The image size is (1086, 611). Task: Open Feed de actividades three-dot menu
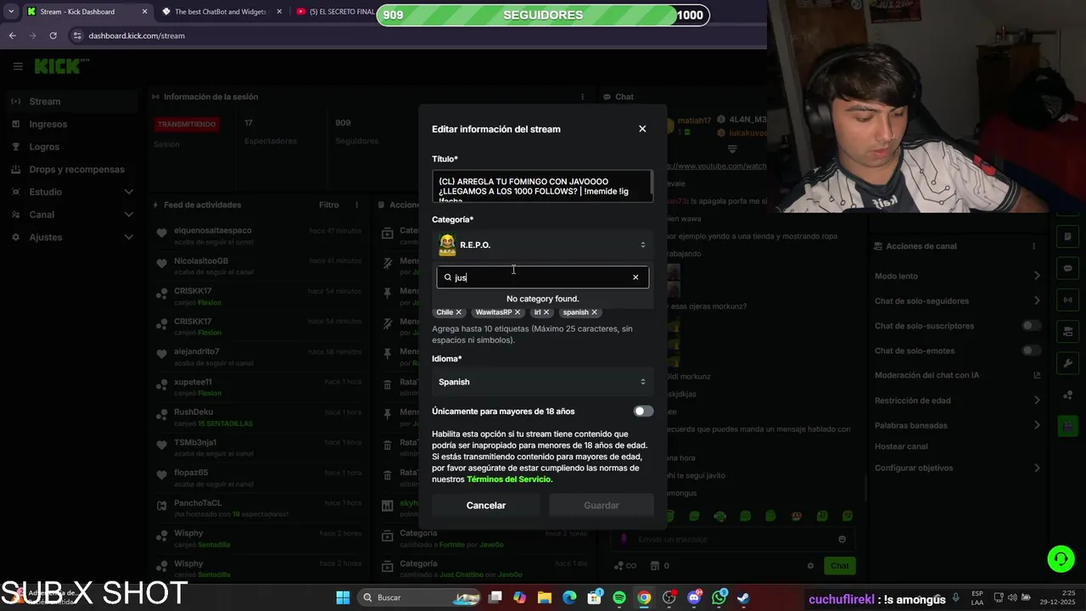[356, 205]
